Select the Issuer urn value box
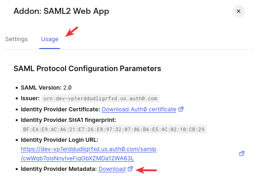 point(100,98)
